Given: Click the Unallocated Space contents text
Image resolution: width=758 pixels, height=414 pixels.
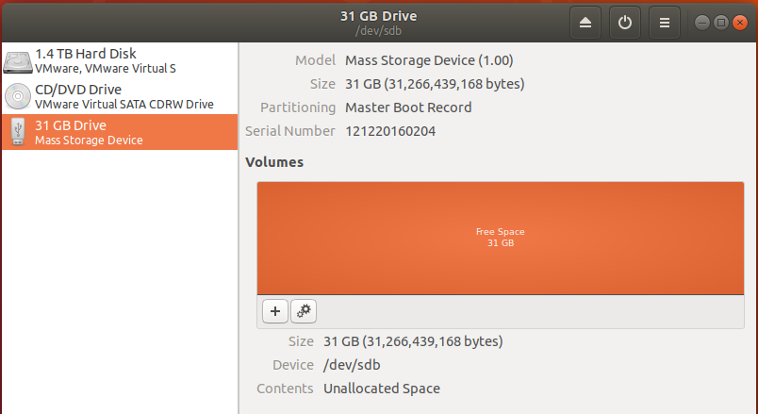Looking at the screenshot, I should [382, 389].
